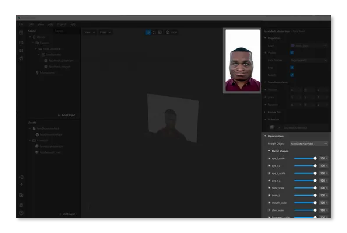The height and width of the screenshot is (233, 347).
Task: Disable the Visible checkbox in Properties
Action: (x=292, y=53)
